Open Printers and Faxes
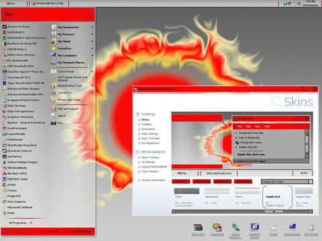 click(x=66, y=100)
